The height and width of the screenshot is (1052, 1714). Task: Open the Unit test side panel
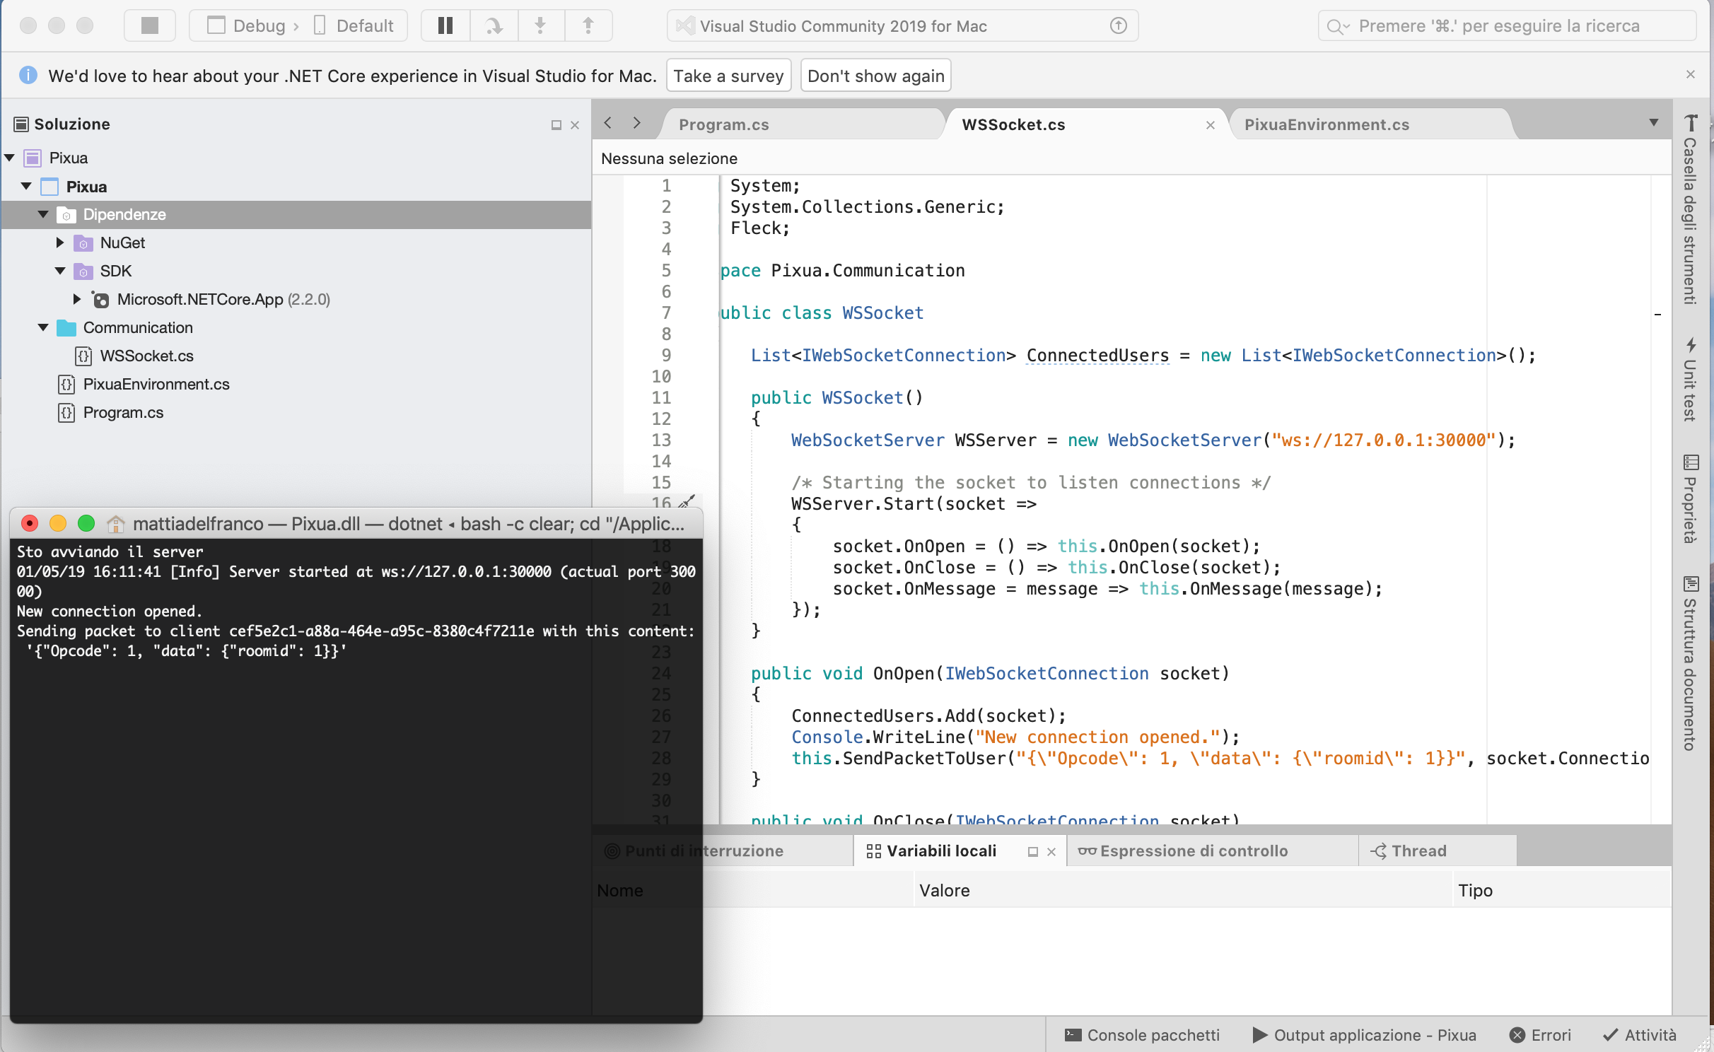[x=1690, y=380]
